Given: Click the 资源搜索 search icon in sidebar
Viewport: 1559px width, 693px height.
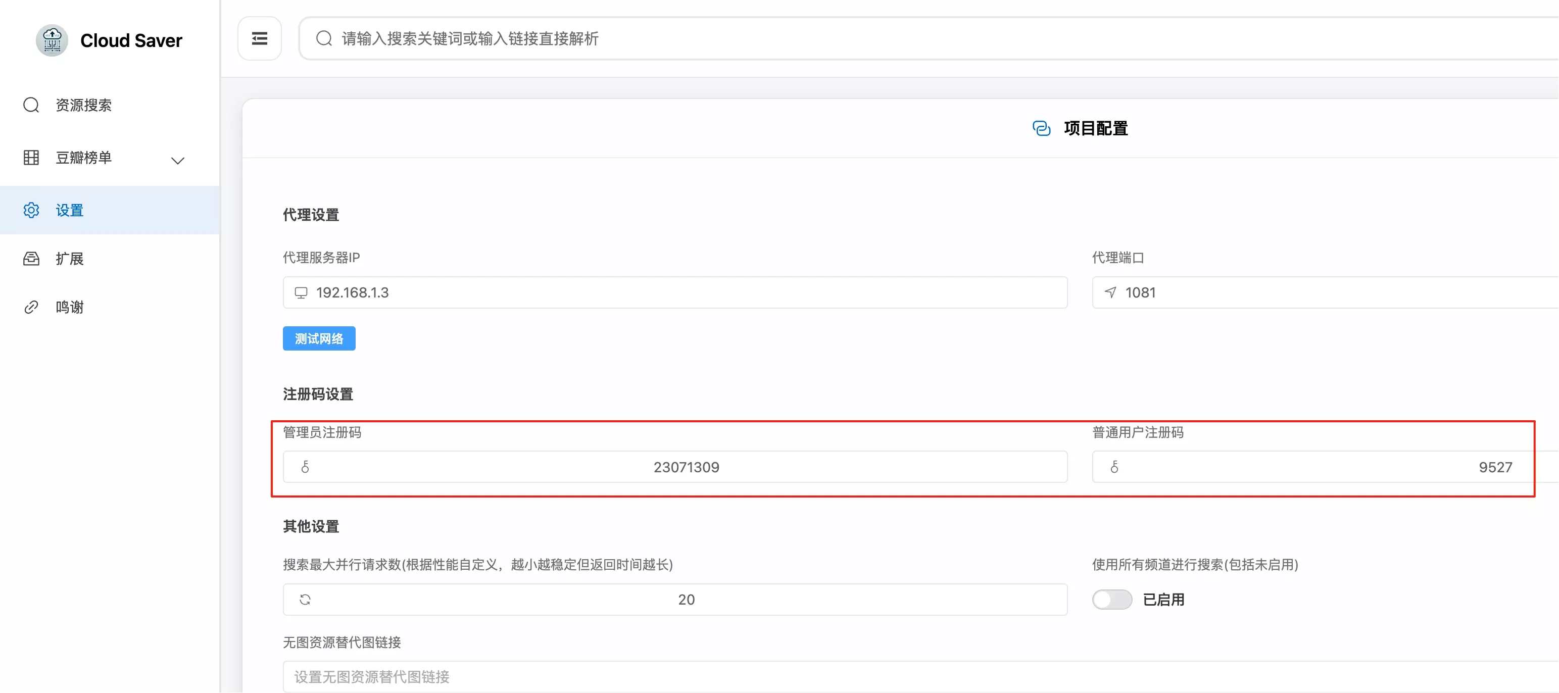Looking at the screenshot, I should 31,105.
